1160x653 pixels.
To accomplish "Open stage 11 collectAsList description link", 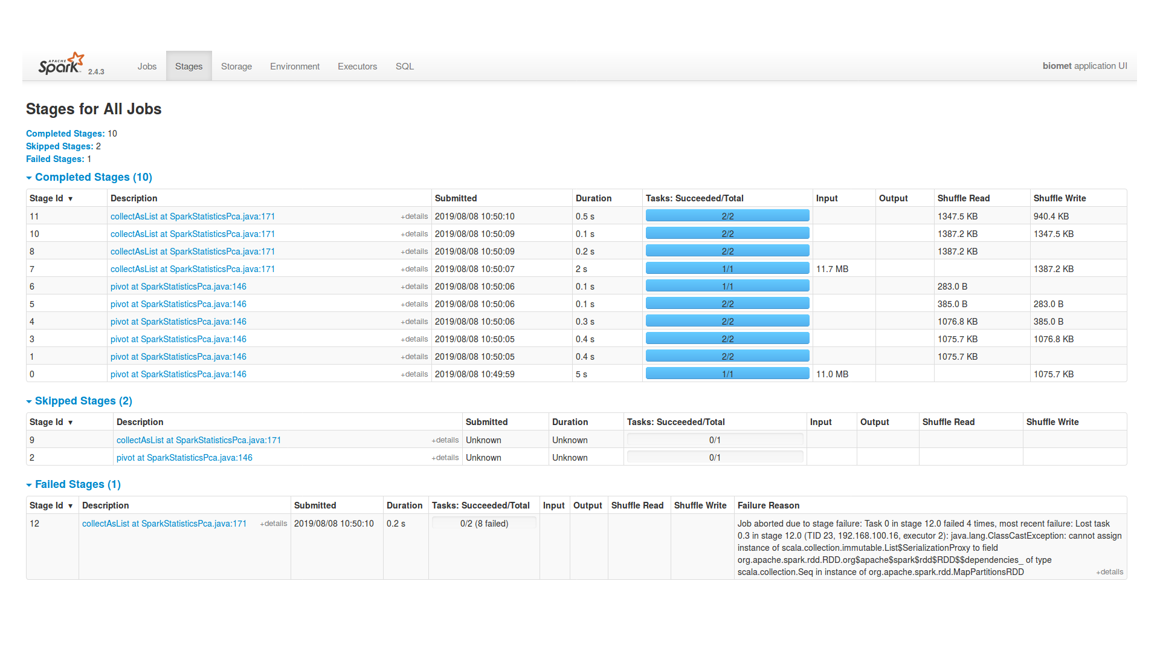I will click(192, 216).
